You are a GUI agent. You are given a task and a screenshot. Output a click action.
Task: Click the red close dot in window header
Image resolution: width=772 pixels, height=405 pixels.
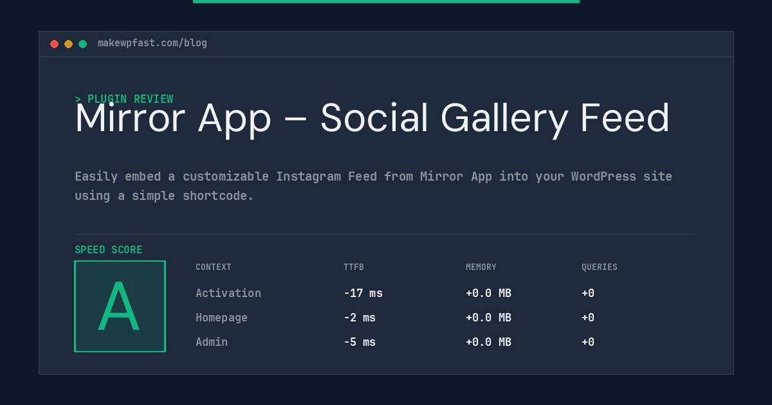(x=54, y=44)
